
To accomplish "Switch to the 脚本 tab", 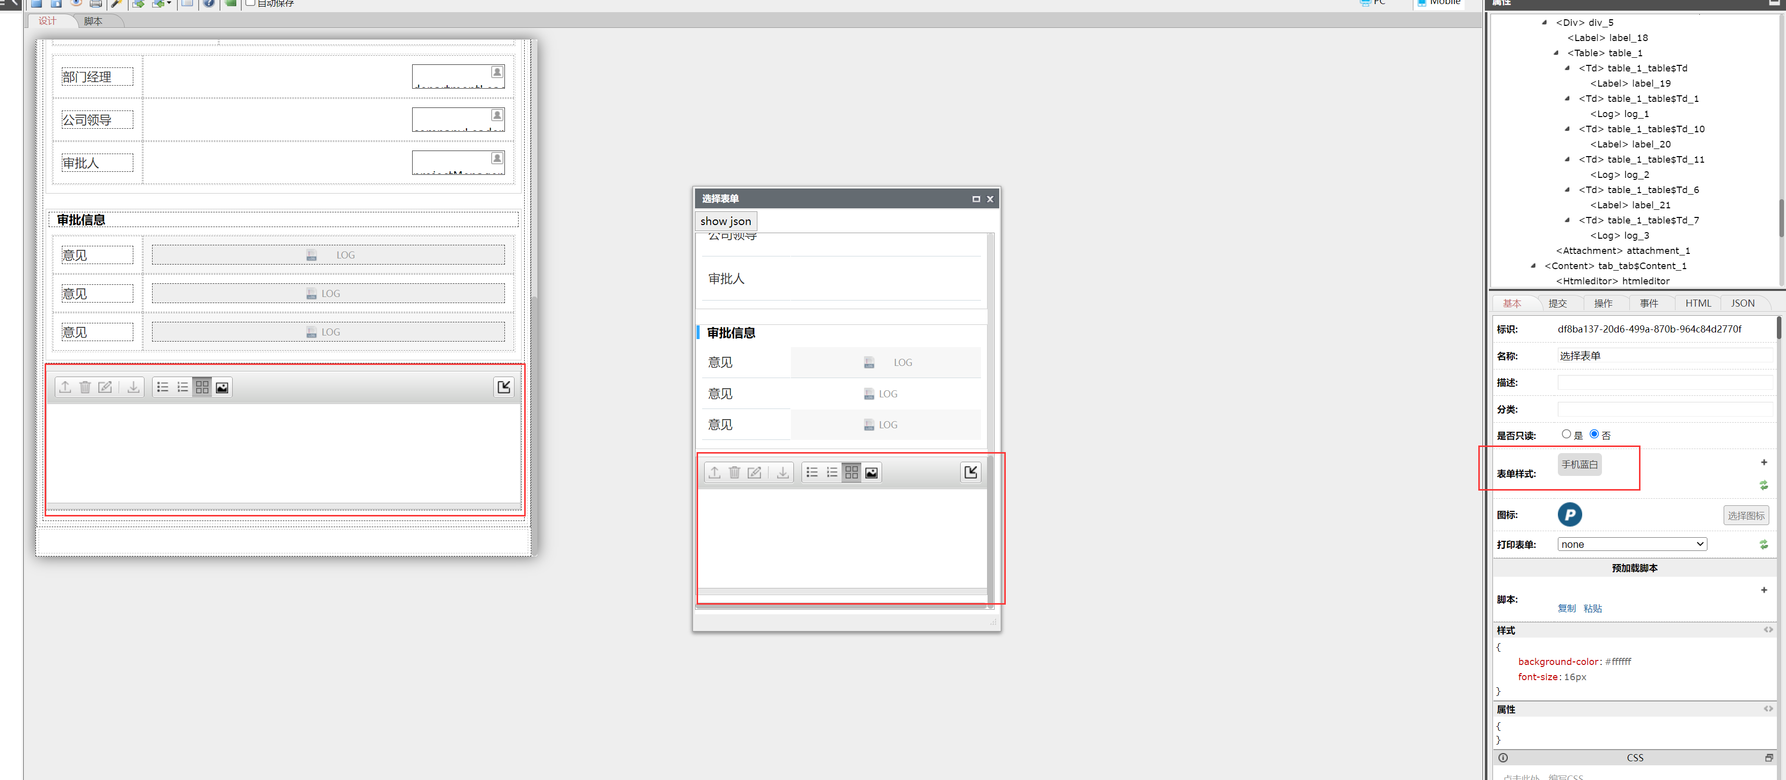I will click(93, 21).
